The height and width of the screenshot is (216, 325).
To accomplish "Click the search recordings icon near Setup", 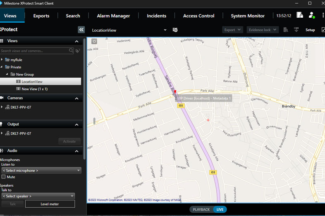I will (286, 30).
